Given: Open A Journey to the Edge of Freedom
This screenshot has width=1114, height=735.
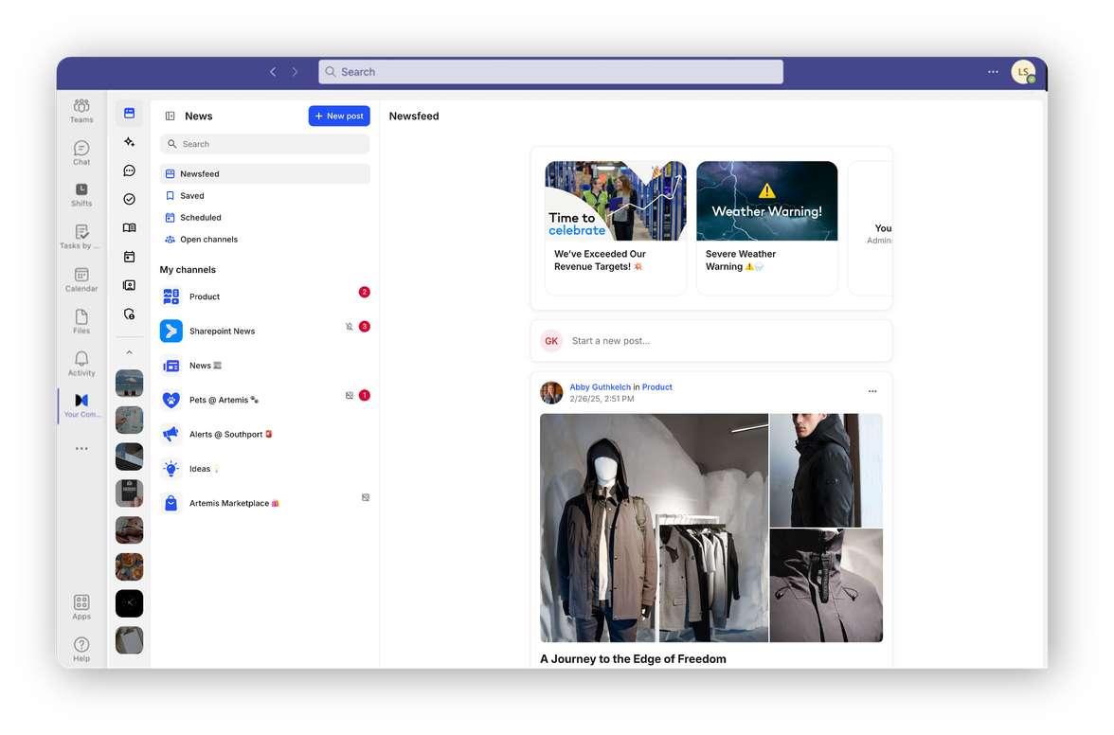Looking at the screenshot, I should pyautogui.click(x=633, y=659).
